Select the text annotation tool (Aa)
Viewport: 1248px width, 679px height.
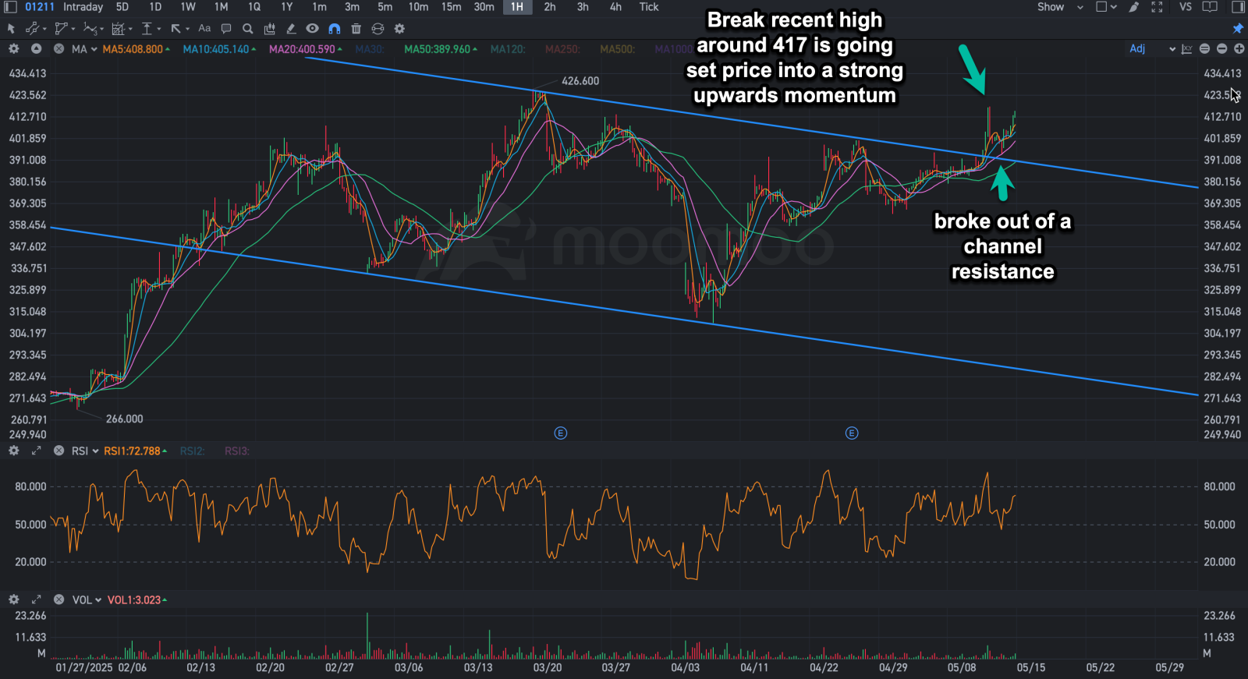(x=204, y=28)
